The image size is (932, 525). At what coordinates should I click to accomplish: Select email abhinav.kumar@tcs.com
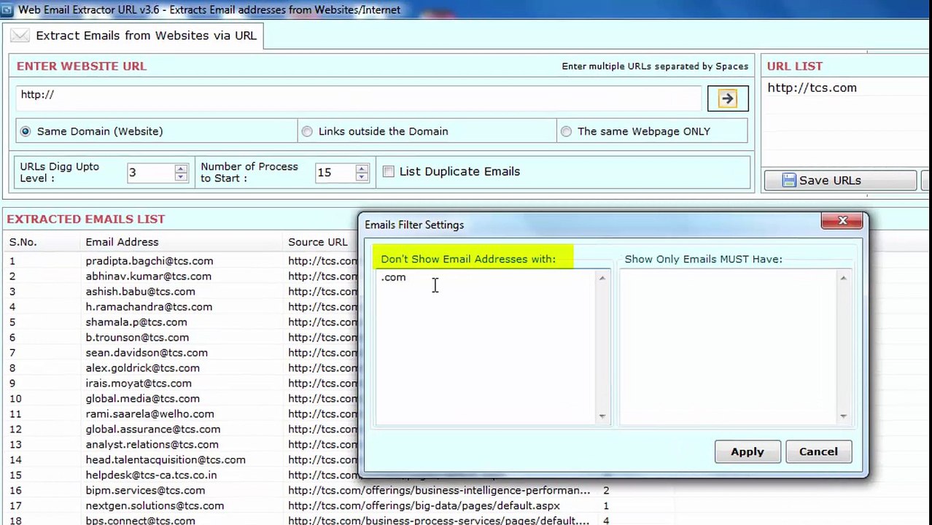pos(148,276)
